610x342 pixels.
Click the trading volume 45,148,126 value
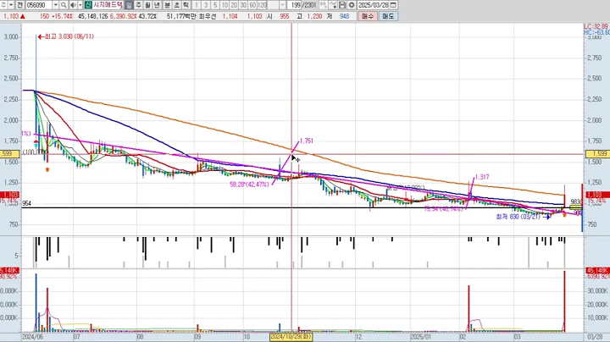point(93,16)
